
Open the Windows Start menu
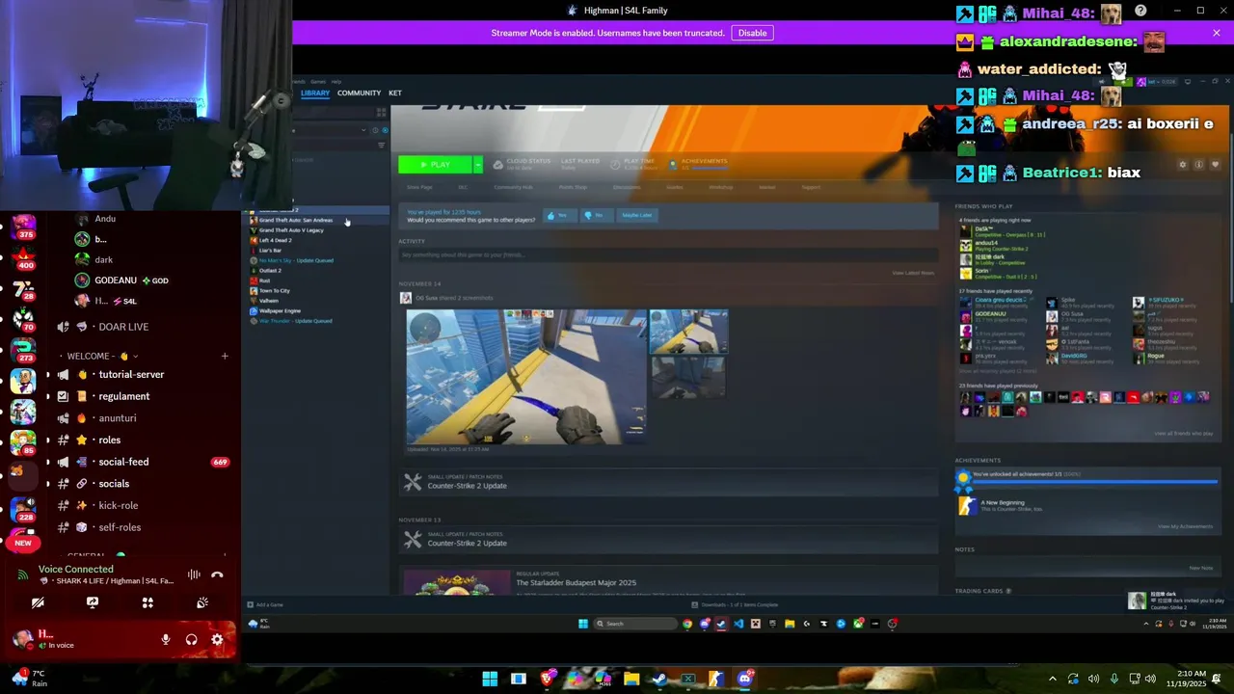[490, 679]
